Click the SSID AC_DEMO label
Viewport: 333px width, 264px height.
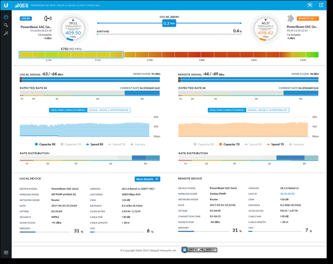pos(169,17)
